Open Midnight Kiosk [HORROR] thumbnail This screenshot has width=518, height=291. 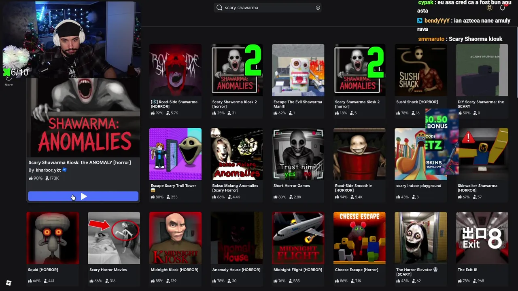click(x=175, y=238)
